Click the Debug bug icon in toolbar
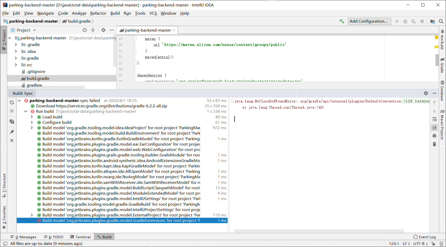The width and height of the screenshot is (446, 247). (405, 21)
